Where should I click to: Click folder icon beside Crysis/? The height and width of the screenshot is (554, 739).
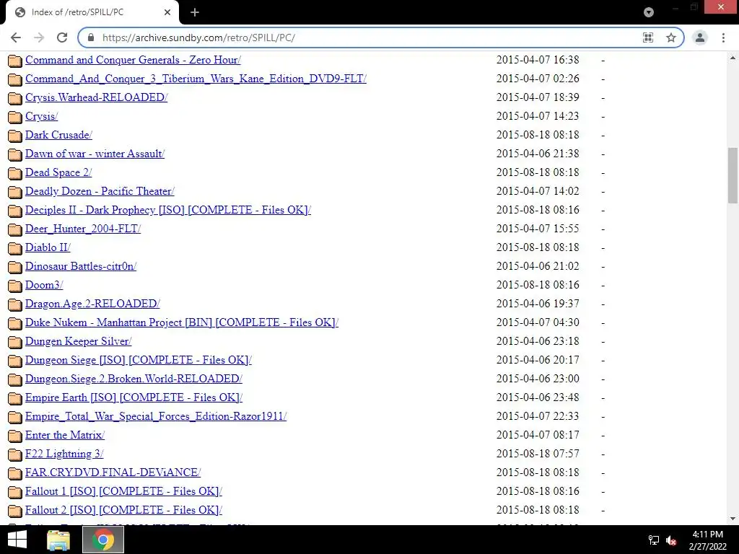[15, 117]
